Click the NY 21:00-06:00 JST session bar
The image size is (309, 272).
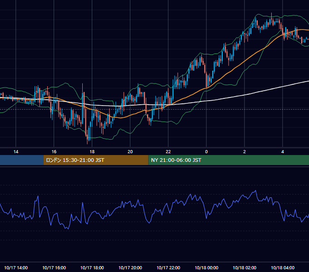(x=229, y=160)
